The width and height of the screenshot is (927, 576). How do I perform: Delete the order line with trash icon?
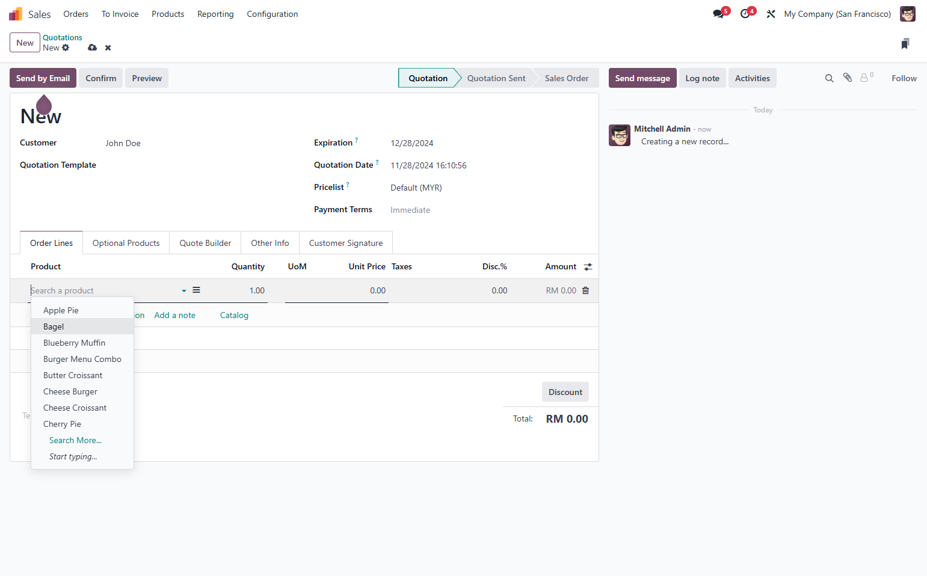point(585,290)
